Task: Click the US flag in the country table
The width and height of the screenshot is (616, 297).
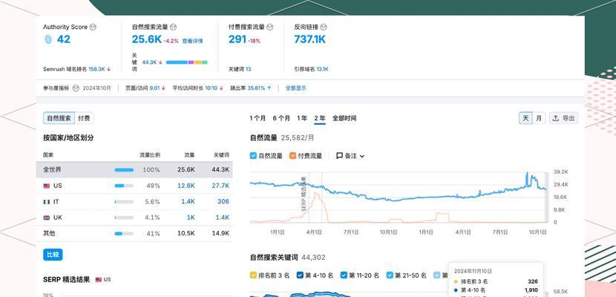Action: [47, 186]
